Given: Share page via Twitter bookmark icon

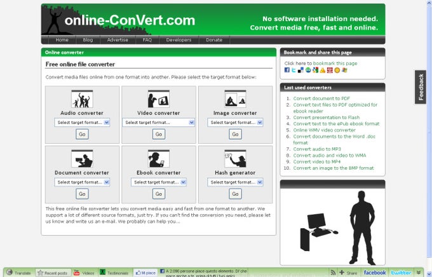Looking at the screenshot, I should (x=294, y=70).
